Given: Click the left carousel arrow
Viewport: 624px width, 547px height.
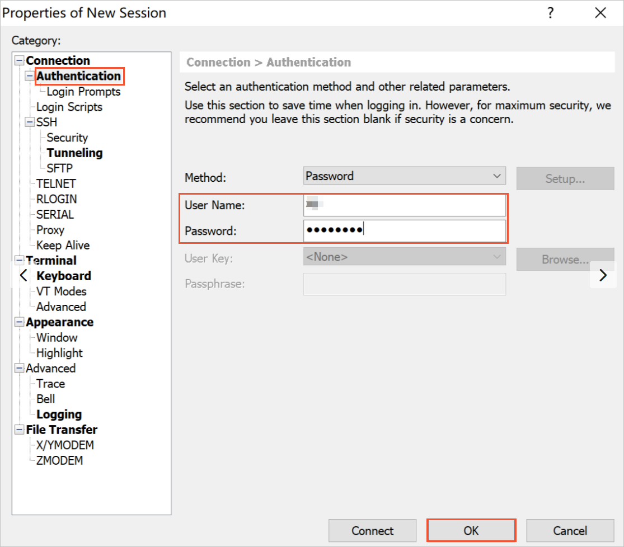Looking at the screenshot, I should coord(24,275).
